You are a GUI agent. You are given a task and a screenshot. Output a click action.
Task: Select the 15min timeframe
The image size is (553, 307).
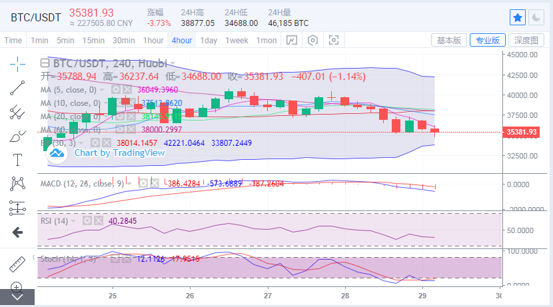point(94,40)
